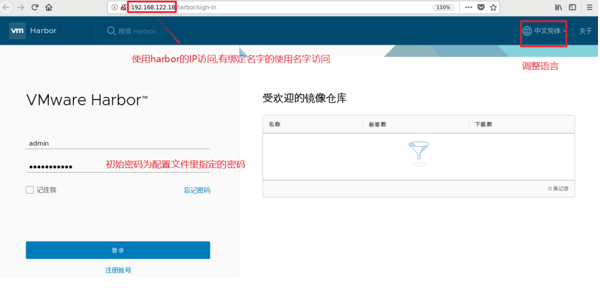
Task: Click the Harbor search magnifier icon
Action: [x=111, y=31]
